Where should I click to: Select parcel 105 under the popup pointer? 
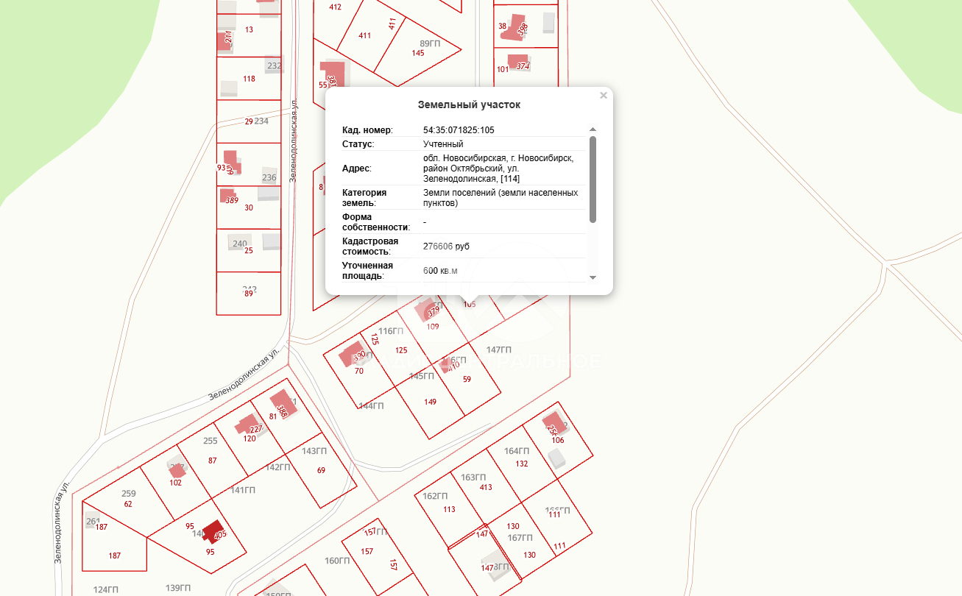[469, 304]
